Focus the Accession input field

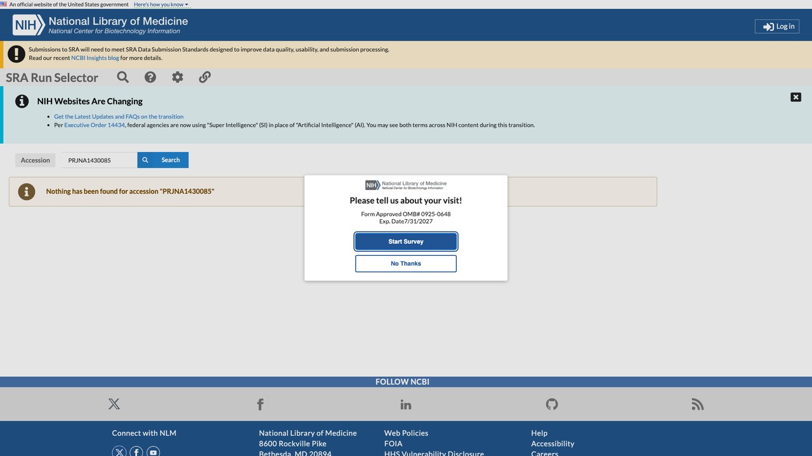tap(100, 160)
